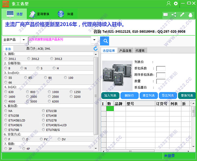Open the QQ penguin icon
This screenshot has height=161, width=197.
[189, 15]
